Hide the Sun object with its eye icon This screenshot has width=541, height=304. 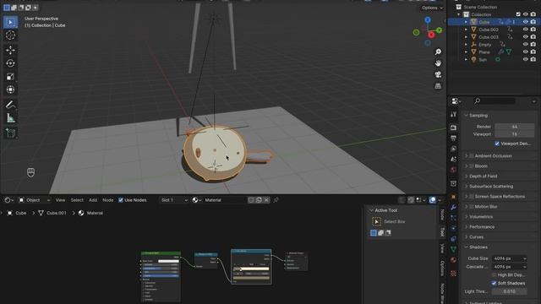[525, 59]
